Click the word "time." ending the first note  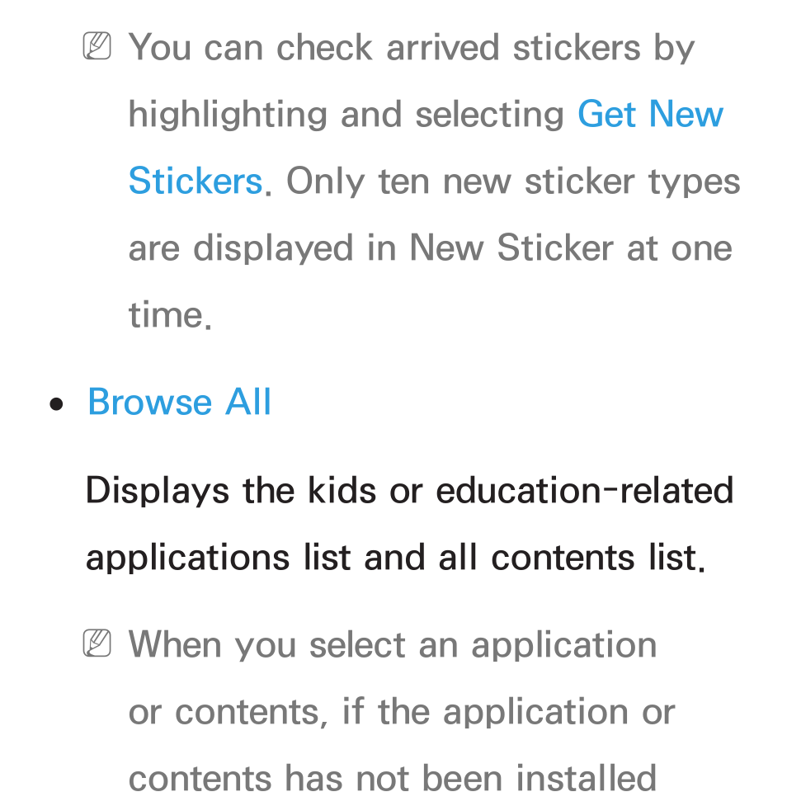coord(170,315)
